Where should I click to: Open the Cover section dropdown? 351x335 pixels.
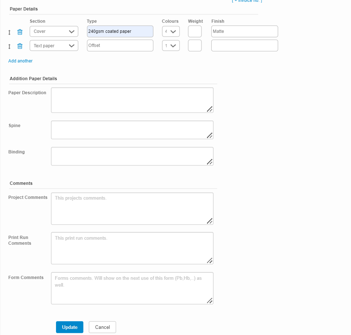[54, 31]
